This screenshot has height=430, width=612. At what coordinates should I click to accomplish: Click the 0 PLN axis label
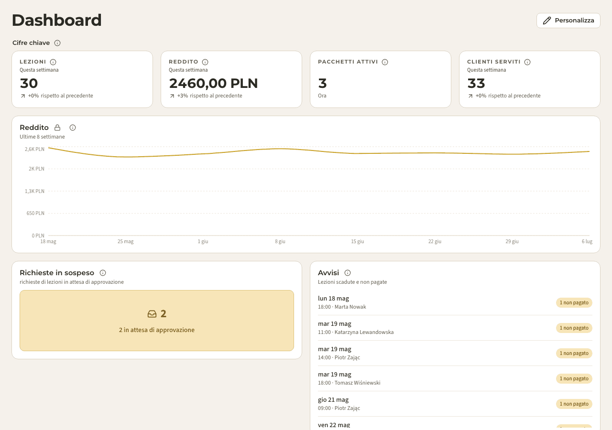click(x=38, y=236)
